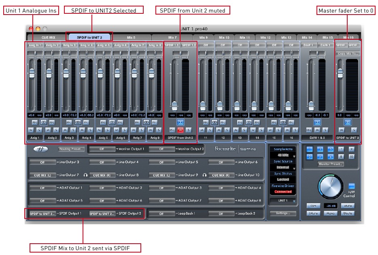
Task: Toggle the H/W Control icon
Action: [x=352, y=186]
